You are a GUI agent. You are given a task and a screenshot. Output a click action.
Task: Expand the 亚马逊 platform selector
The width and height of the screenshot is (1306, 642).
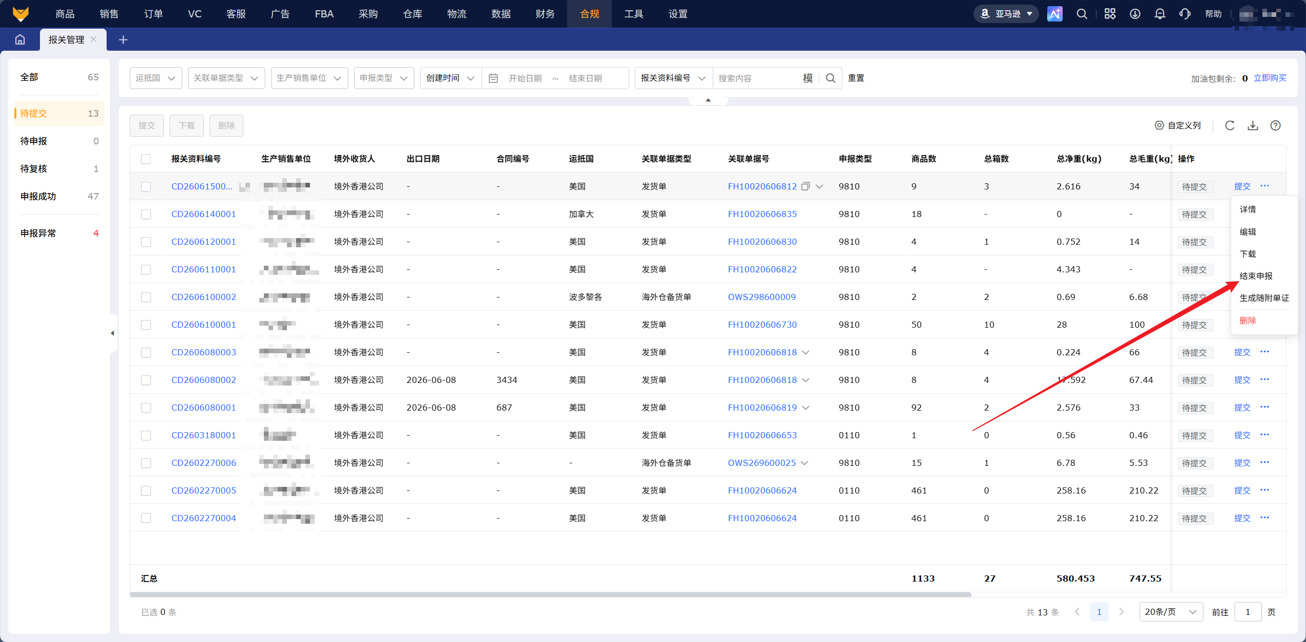click(1006, 14)
